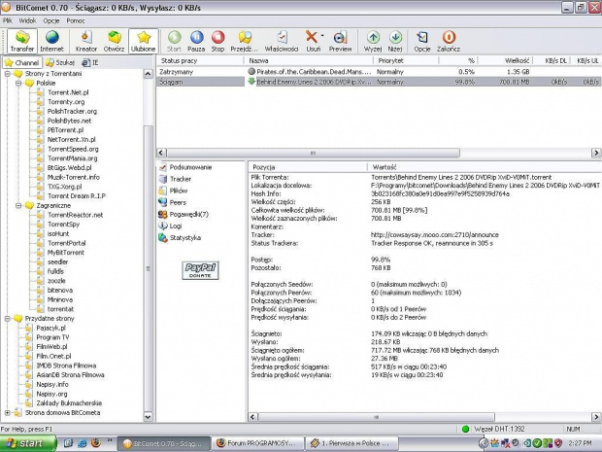
Task: Open the isoHunt site link
Action: (58, 233)
